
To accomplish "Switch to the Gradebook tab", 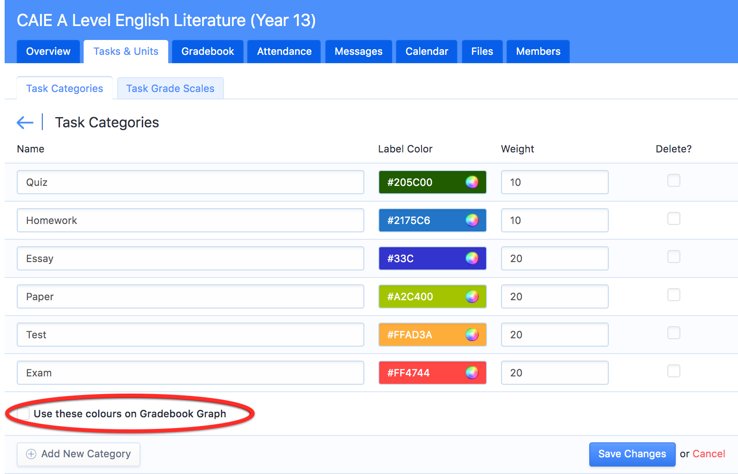I will point(207,52).
